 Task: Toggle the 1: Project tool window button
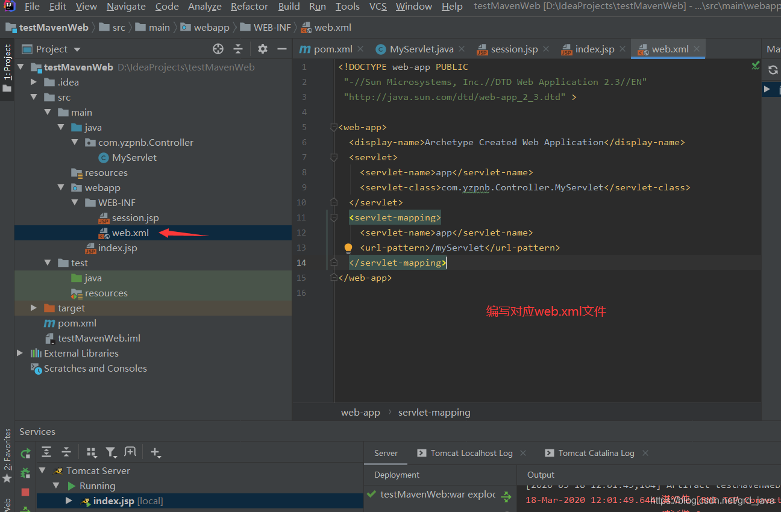coord(7,68)
